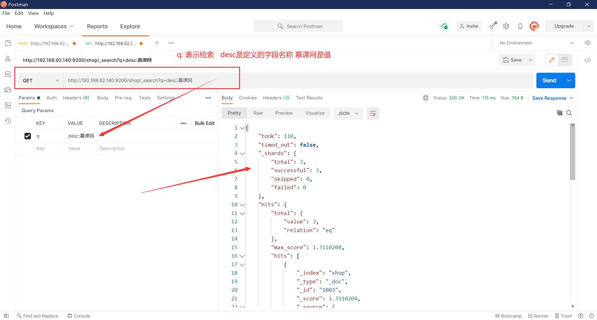Open the capture requests satellite icon
The width and height of the screenshot is (597, 320).
(x=493, y=26)
